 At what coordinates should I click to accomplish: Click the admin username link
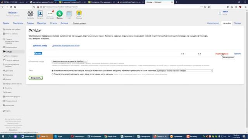[x=226, y=12]
